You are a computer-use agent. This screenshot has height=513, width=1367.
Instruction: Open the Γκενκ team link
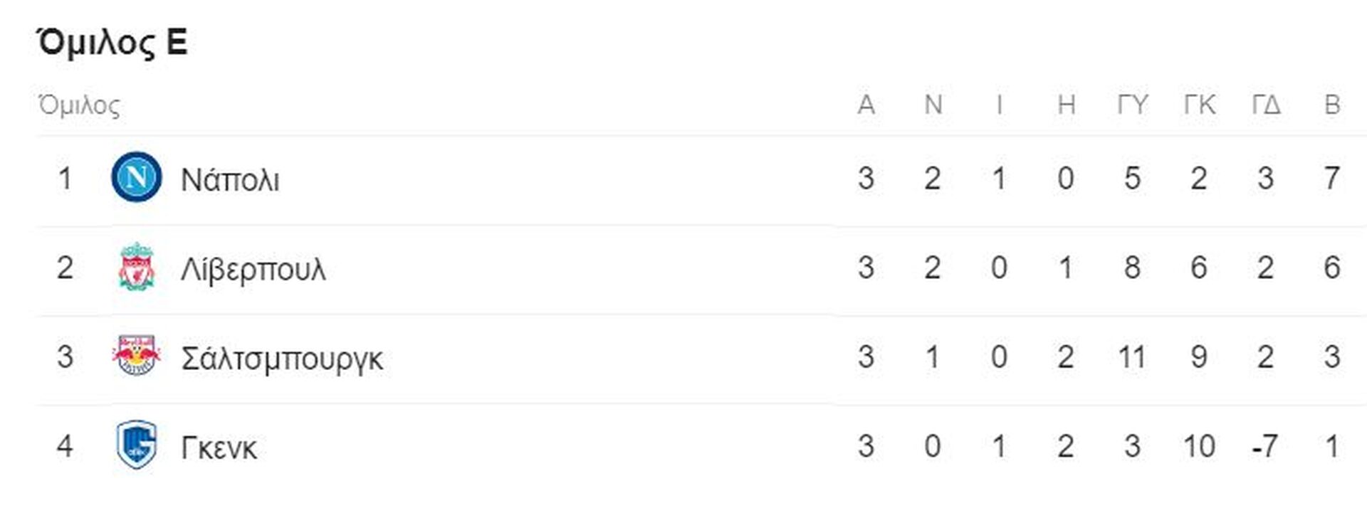[x=219, y=448]
